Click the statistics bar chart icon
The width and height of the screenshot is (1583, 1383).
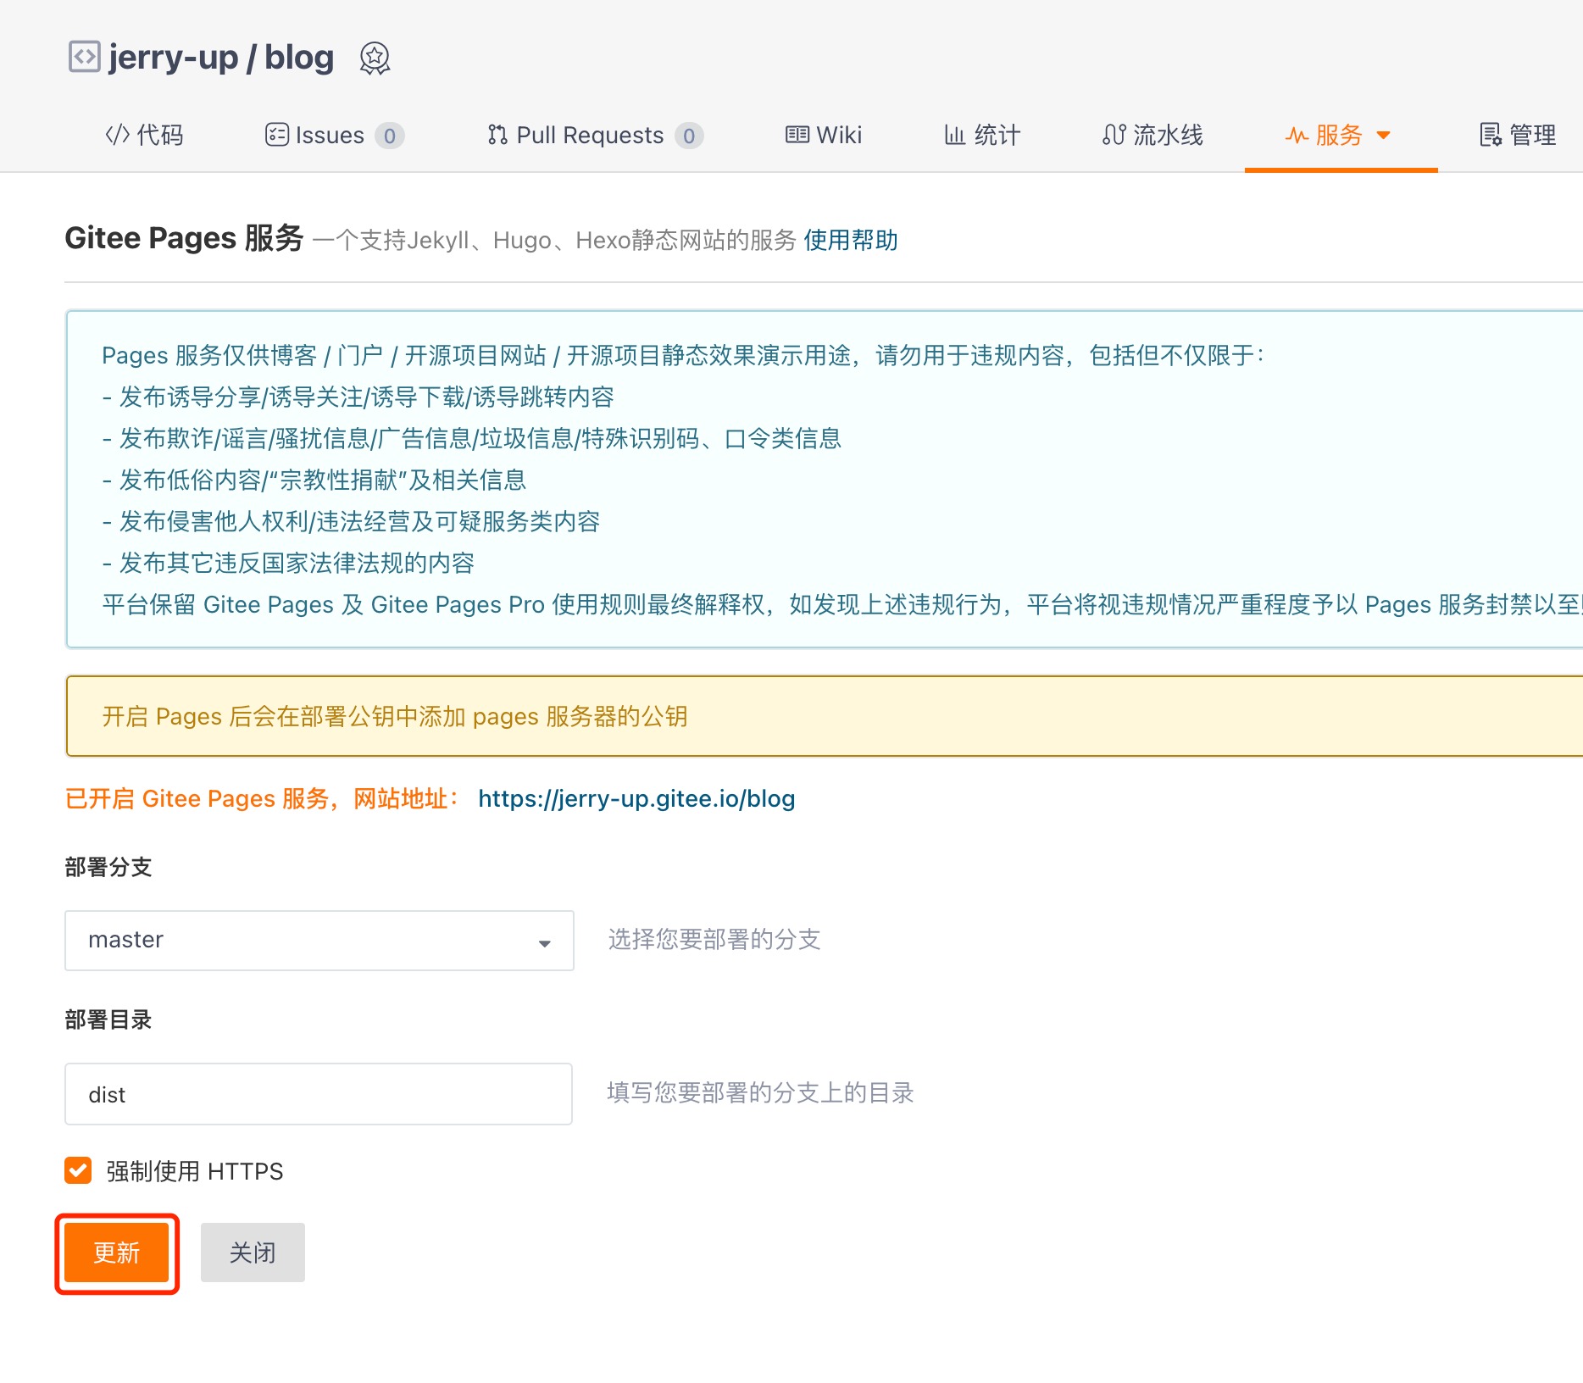955,135
